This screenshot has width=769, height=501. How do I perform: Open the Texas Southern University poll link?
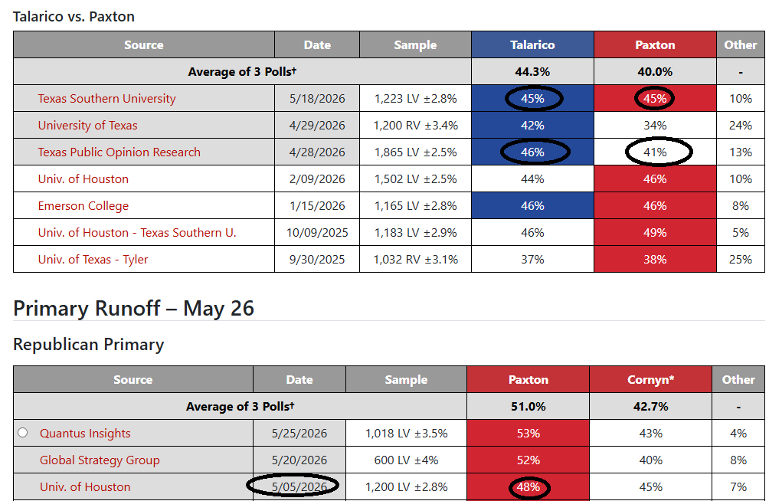coord(106,99)
